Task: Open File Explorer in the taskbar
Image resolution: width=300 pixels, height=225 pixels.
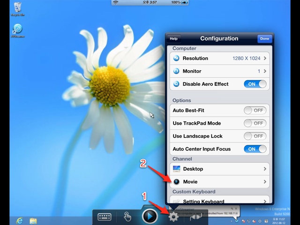Action: (x=33, y=221)
